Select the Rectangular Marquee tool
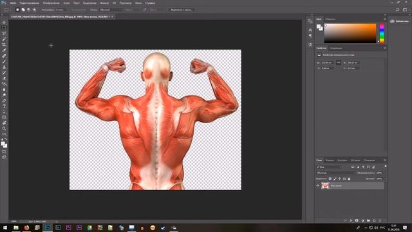This screenshot has height=232, width=412. (4, 28)
